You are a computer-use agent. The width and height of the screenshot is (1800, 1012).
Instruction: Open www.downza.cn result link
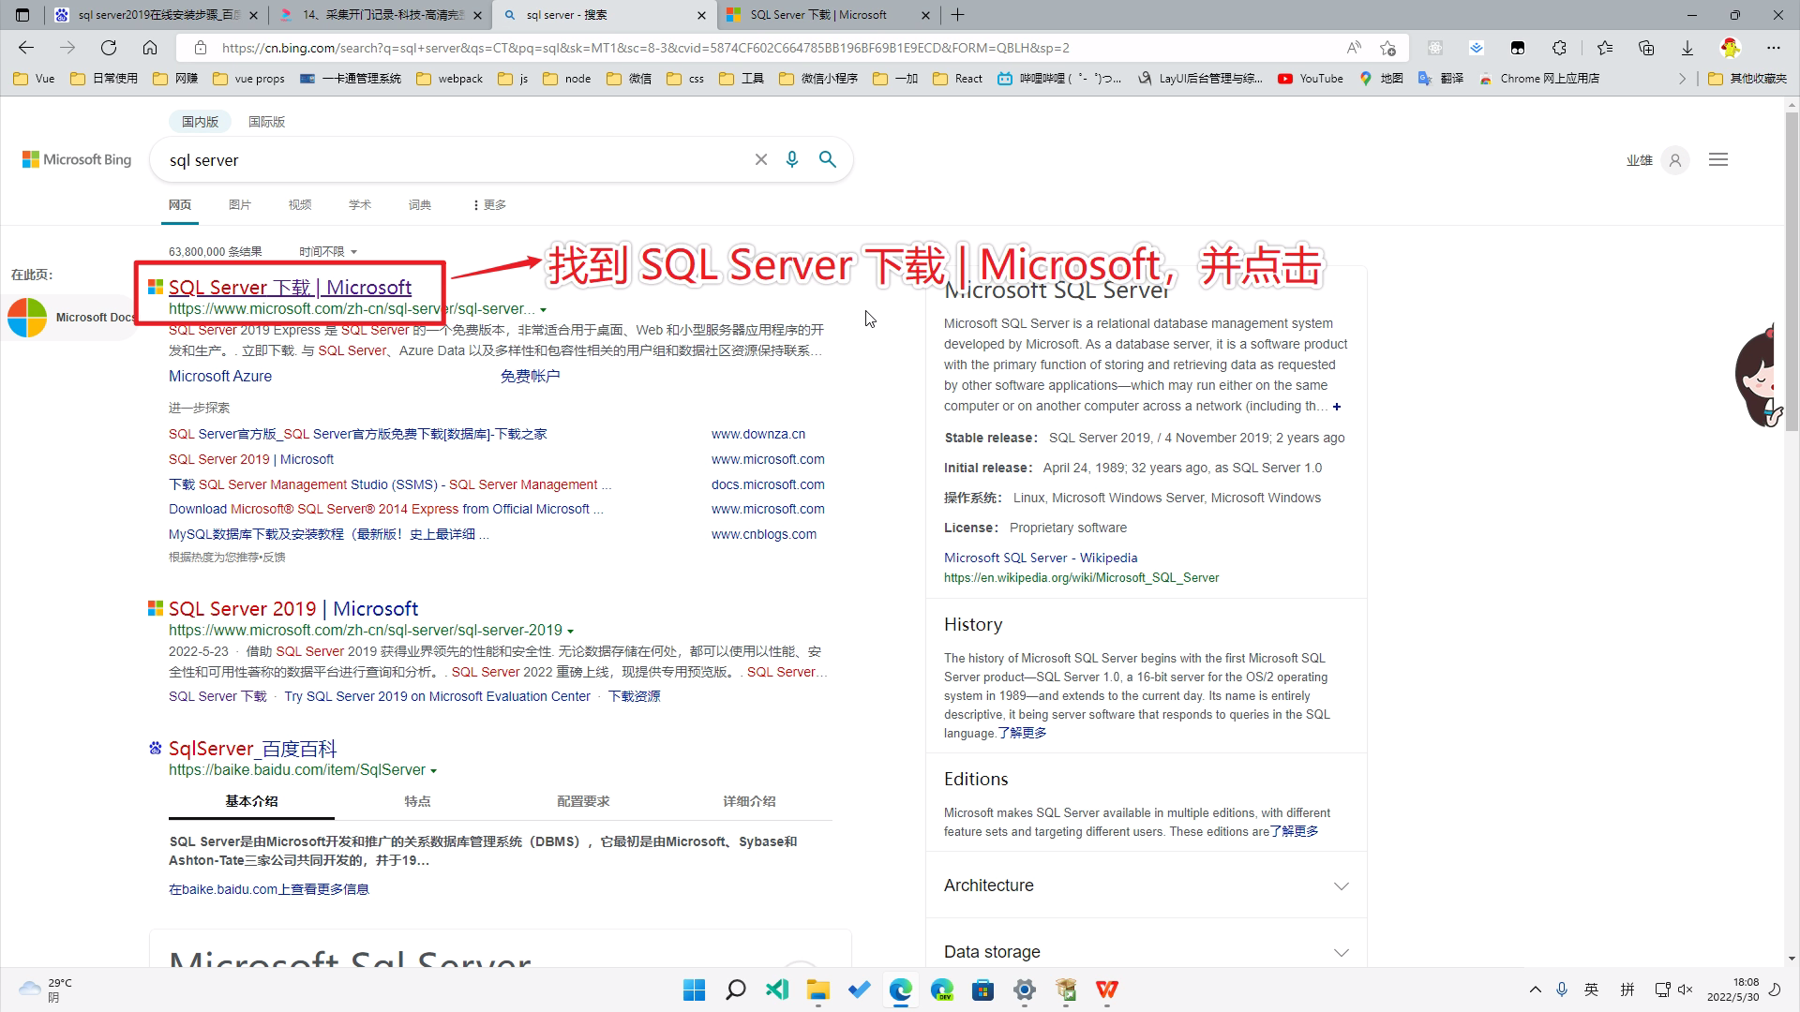click(757, 434)
